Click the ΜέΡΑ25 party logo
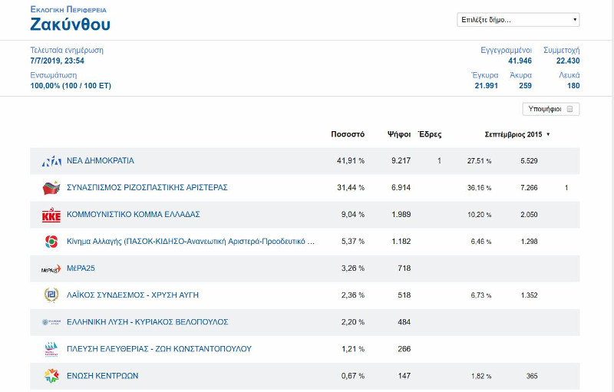Screen dimensions: 614x392 tap(51, 268)
